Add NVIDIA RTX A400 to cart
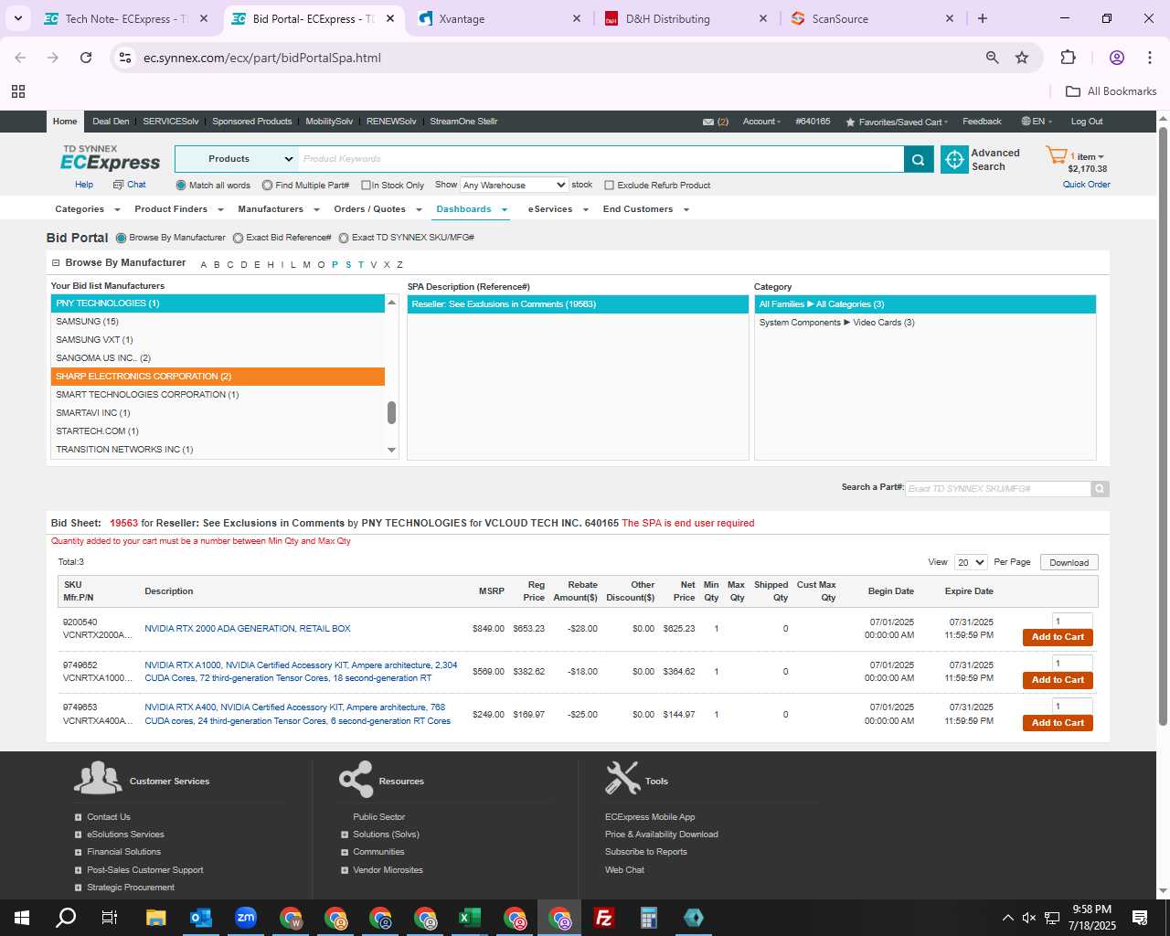The width and height of the screenshot is (1170, 936). coord(1058,723)
